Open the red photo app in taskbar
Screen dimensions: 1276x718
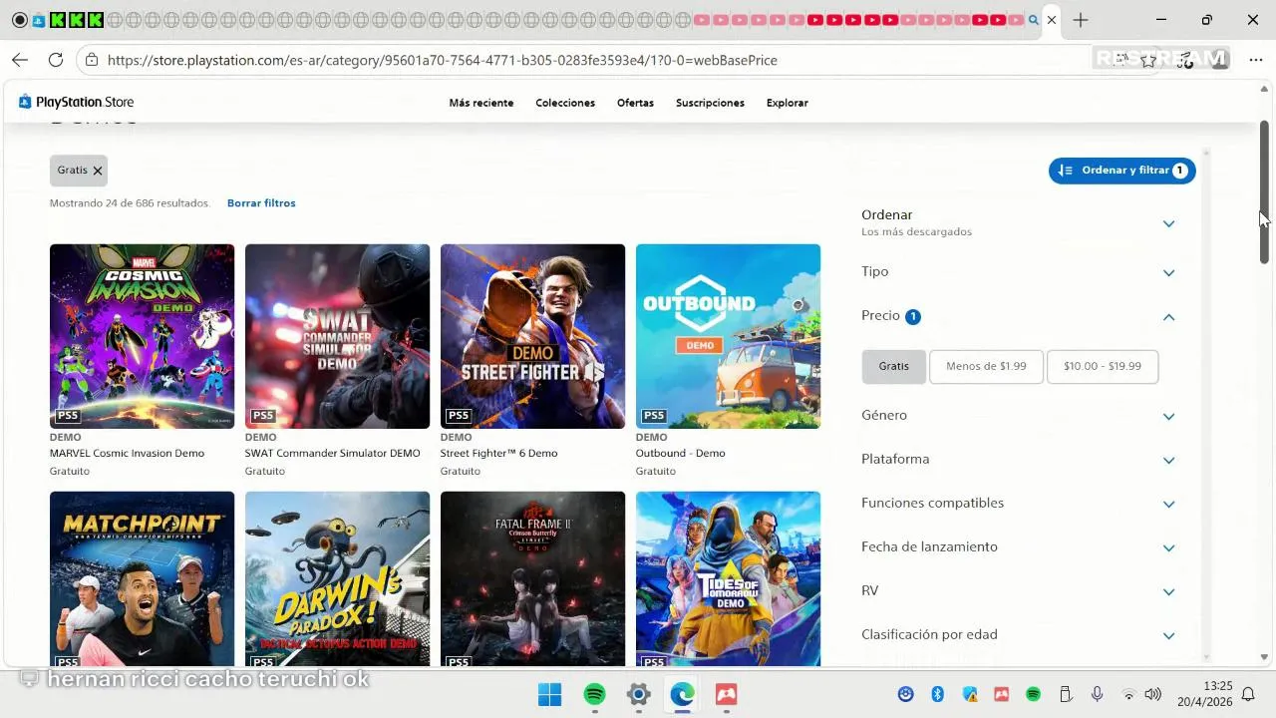(727, 694)
